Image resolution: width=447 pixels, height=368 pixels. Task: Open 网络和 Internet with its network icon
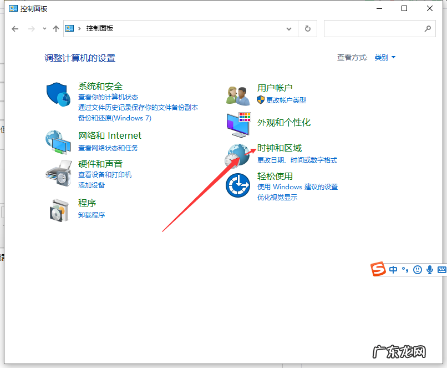click(x=58, y=140)
